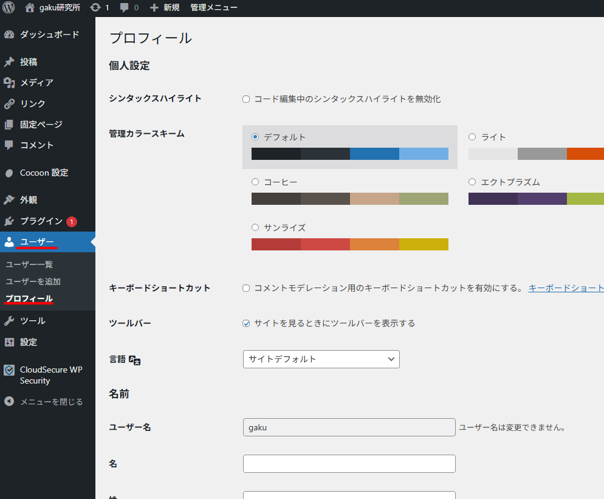The width and height of the screenshot is (604, 499).
Task: Enable comment moderation keyboard shortcuts checkbox
Action: pyautogui.click(x=246, y=288)
